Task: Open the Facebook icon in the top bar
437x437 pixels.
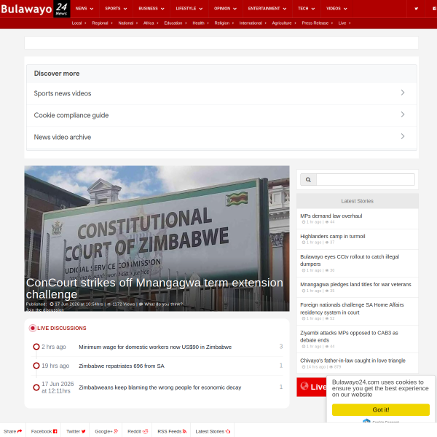Action: [434, 9]
